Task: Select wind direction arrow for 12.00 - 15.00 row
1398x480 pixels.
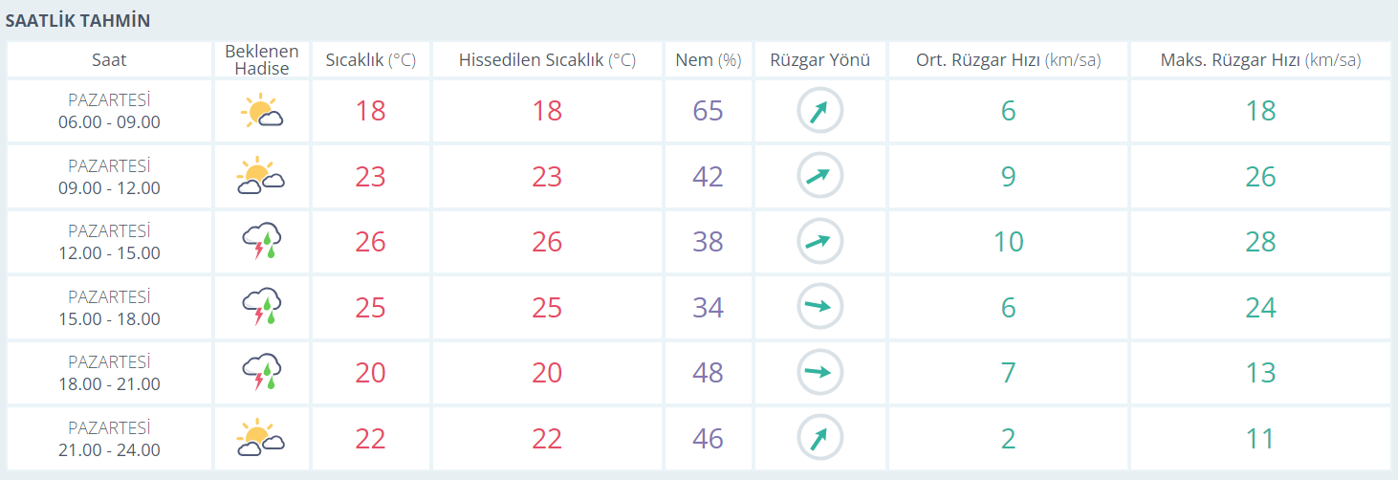Action: click(820, 242)
